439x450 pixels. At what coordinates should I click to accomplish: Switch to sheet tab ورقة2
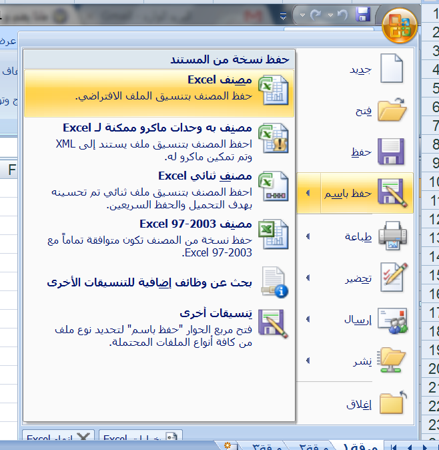[x=312, y=445]
